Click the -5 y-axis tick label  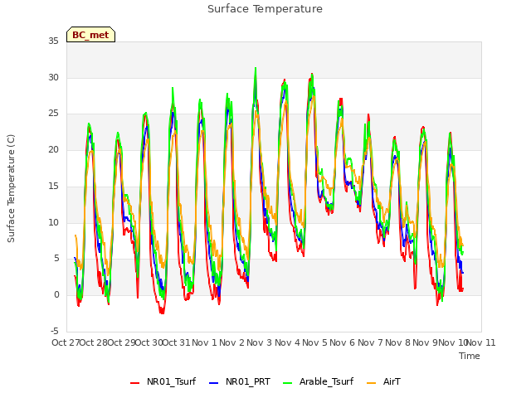tap(55, 331)
